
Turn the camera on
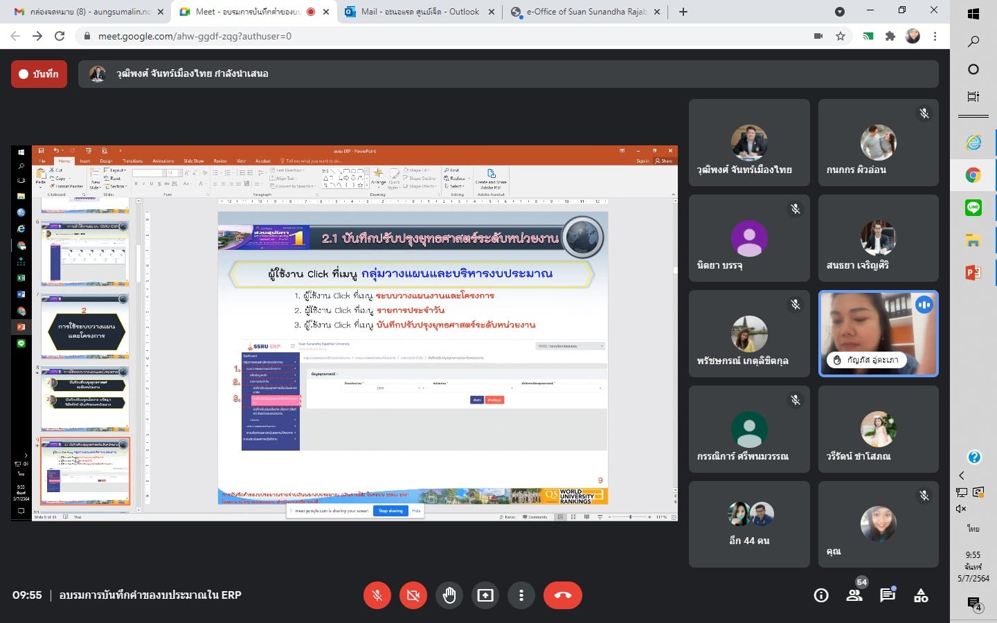(413, 595)
